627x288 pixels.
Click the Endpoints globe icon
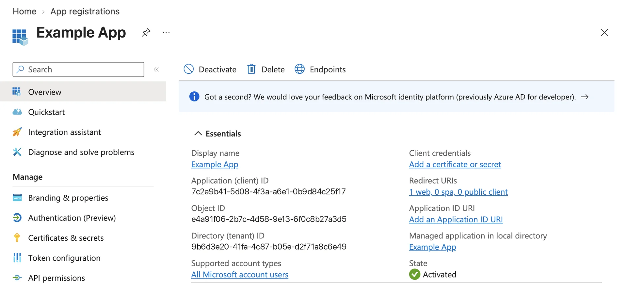[299, 69]
